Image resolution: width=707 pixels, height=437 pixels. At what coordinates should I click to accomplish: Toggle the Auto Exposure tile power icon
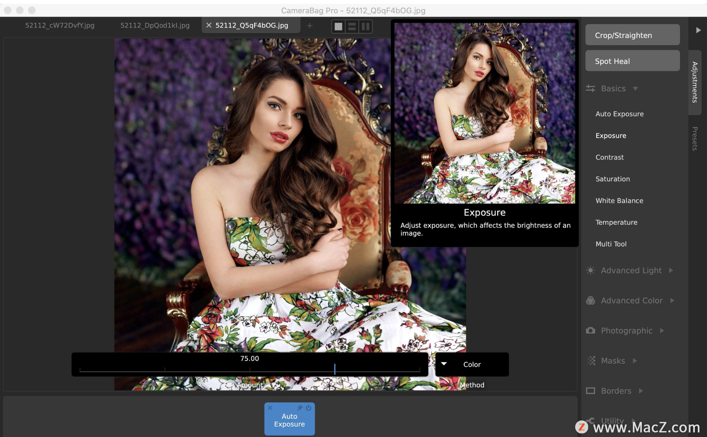pyautogui.click(x=309, y=408)
